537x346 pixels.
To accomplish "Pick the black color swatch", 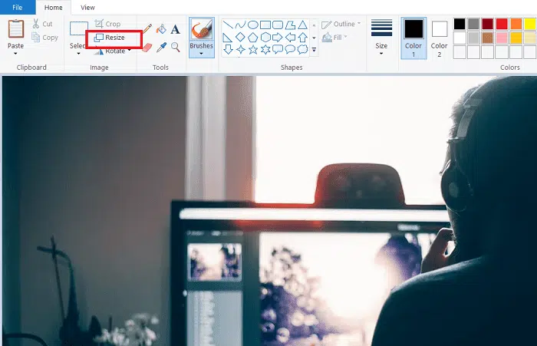I will pyautogui.click(x=460, y=24).
